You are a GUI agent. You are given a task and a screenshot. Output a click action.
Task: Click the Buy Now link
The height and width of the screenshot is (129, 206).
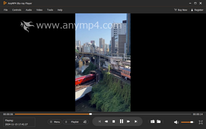click(181, 10)
